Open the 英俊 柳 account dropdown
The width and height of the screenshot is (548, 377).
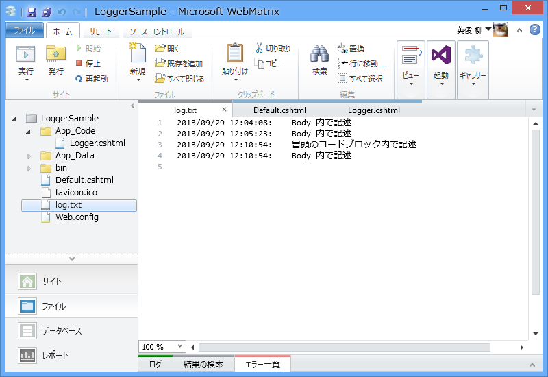[474, 30]
